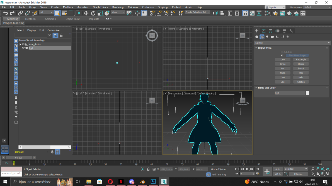Toggle visibility of hjgf object
The image size is (332, 186).
coord(23,48)
